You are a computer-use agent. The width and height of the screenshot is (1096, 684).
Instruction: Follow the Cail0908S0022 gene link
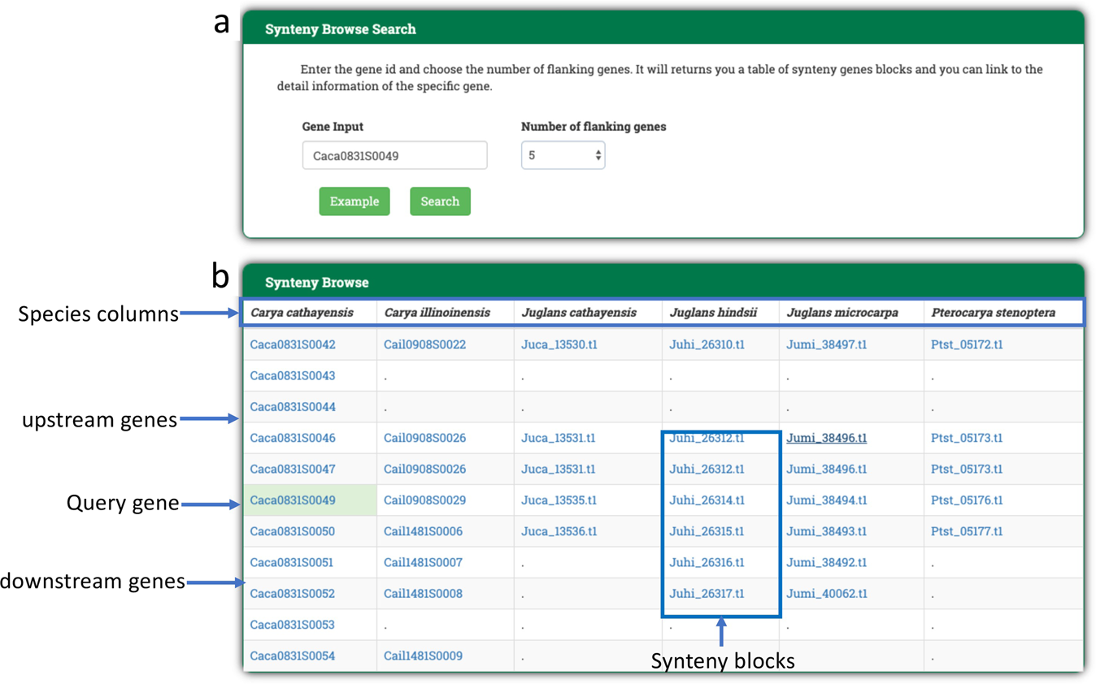pyautogui.click(x=424, y=344)
